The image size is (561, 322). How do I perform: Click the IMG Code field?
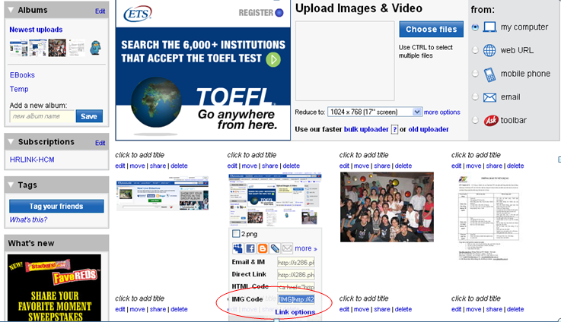(x=296, y=299)
